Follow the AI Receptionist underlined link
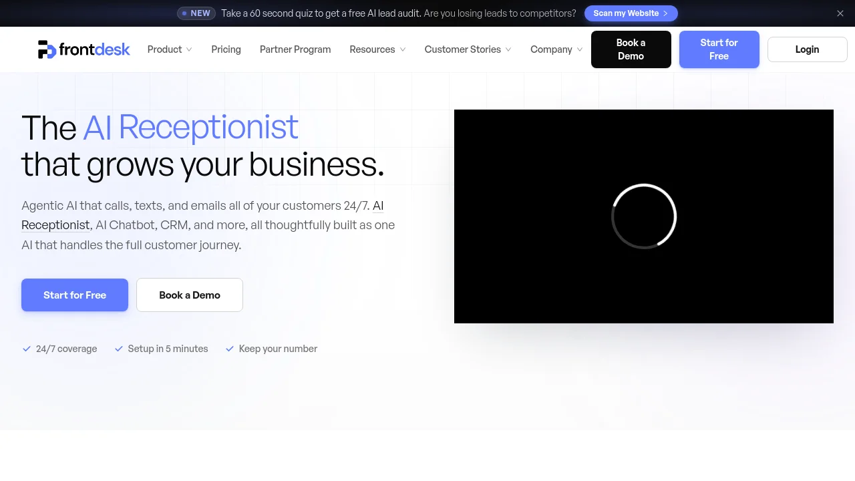Image resolution: width=855 pixels, height=481 pixels. pos(55,225)
